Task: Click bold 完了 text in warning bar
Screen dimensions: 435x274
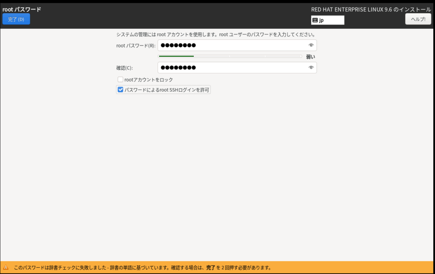Action: (x=211, y=268)
